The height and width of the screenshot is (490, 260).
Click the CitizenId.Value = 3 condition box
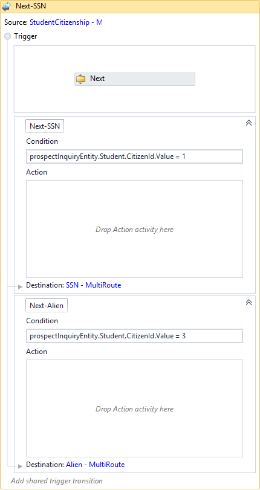pos(135,336)
